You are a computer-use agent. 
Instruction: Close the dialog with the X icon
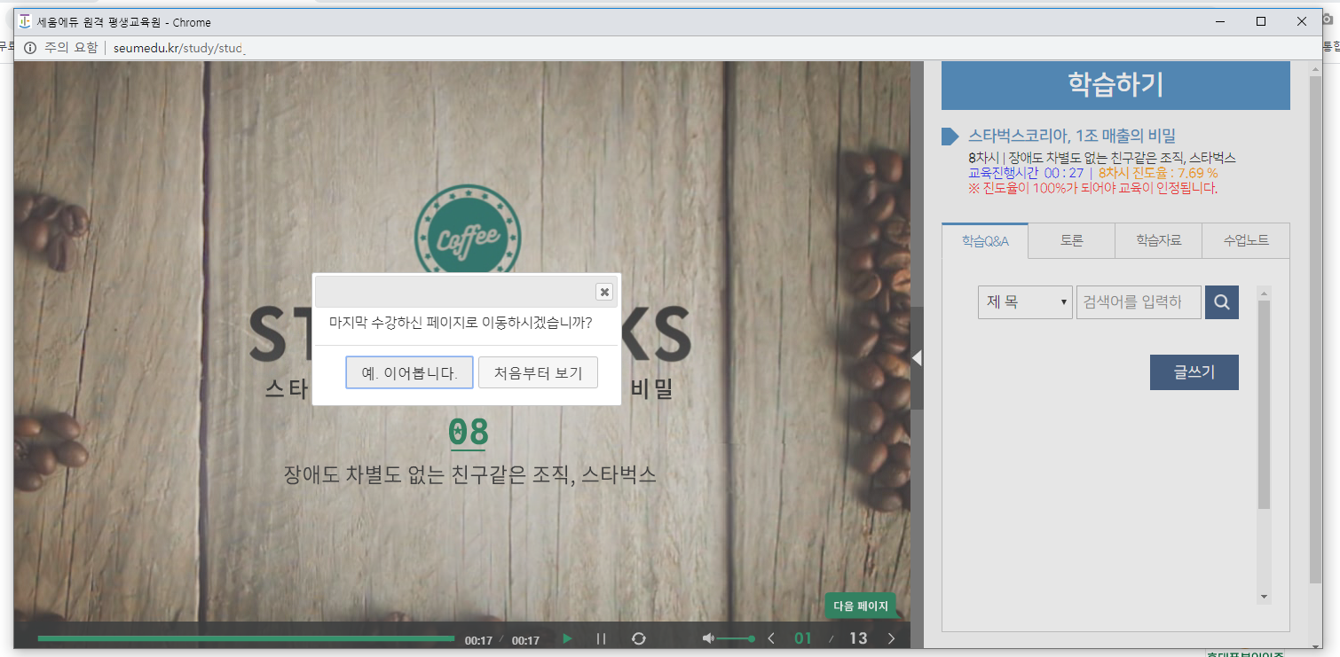click(603, 292)
